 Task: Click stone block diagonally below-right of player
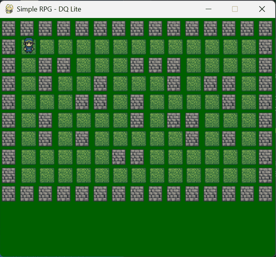(45, 65)
